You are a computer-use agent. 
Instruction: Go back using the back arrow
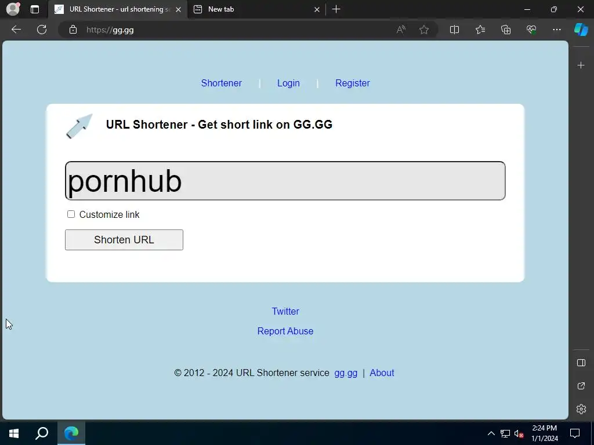(x=16, y=30)
